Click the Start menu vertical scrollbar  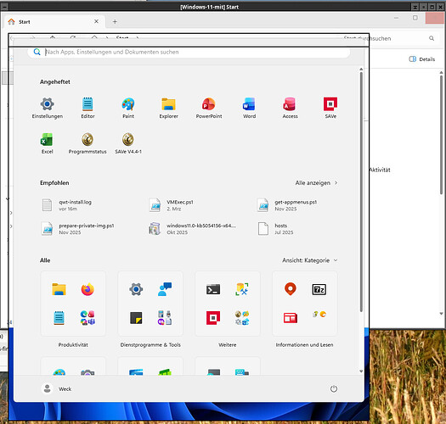pyautogui.click(x=361, y=192)
